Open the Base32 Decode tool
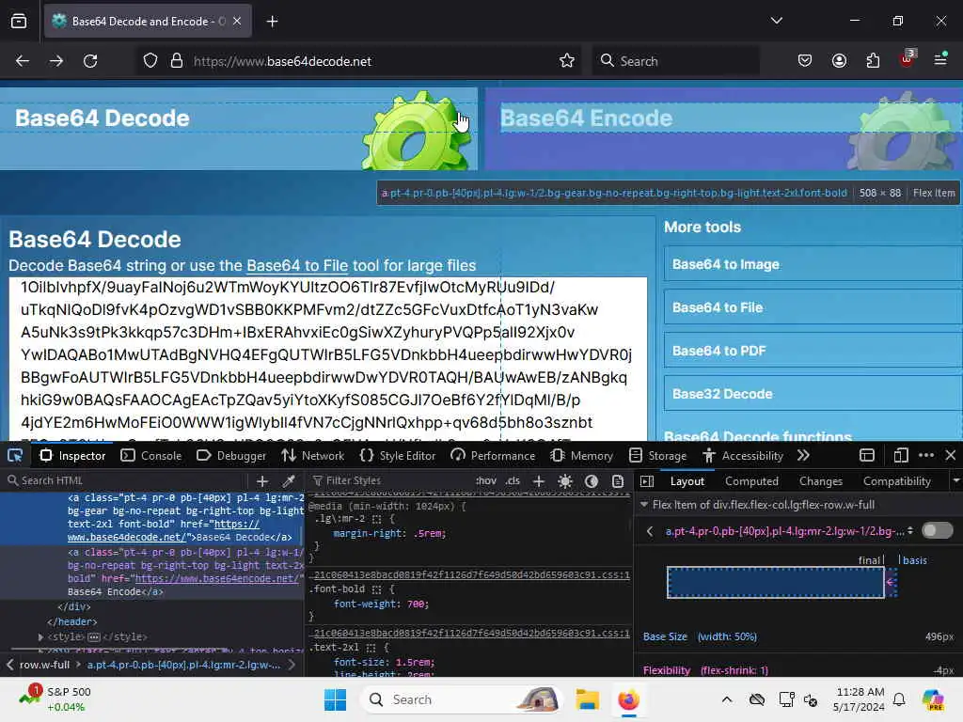Viewport: 963px width, 722px height. point(813,394)
